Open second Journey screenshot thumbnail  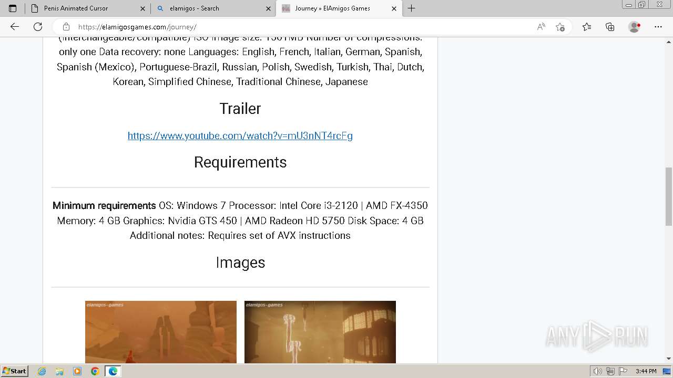[320, 332]
